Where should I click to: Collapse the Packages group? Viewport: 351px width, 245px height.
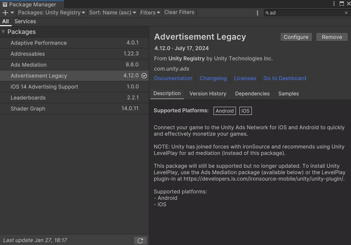[x=3, y=32]
